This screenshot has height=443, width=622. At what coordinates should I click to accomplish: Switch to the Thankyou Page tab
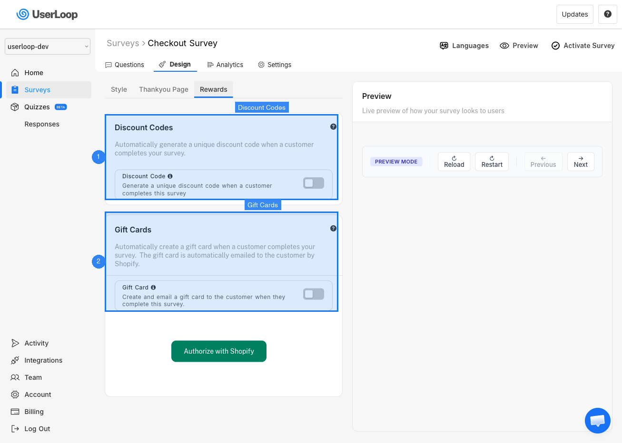(x=163, y=89)
